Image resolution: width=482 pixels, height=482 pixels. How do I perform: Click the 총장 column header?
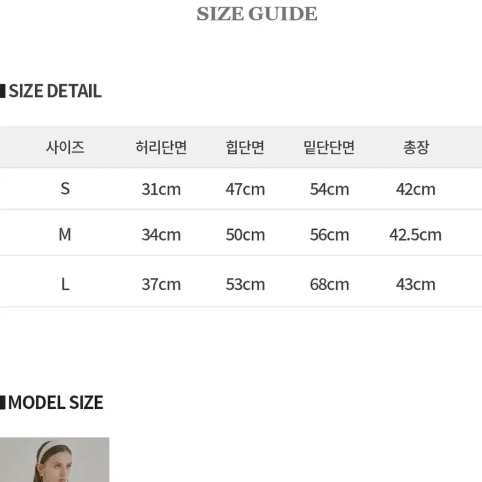(416, 147)
